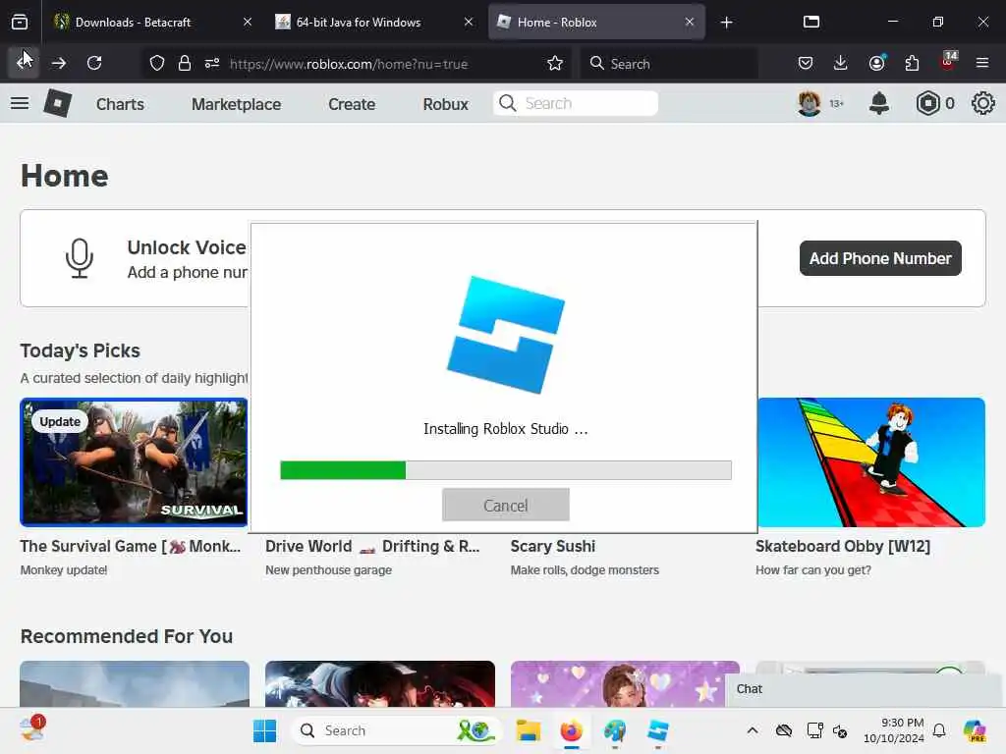Save to Pocket icon

pyautogui.click(x=806, y=63)
